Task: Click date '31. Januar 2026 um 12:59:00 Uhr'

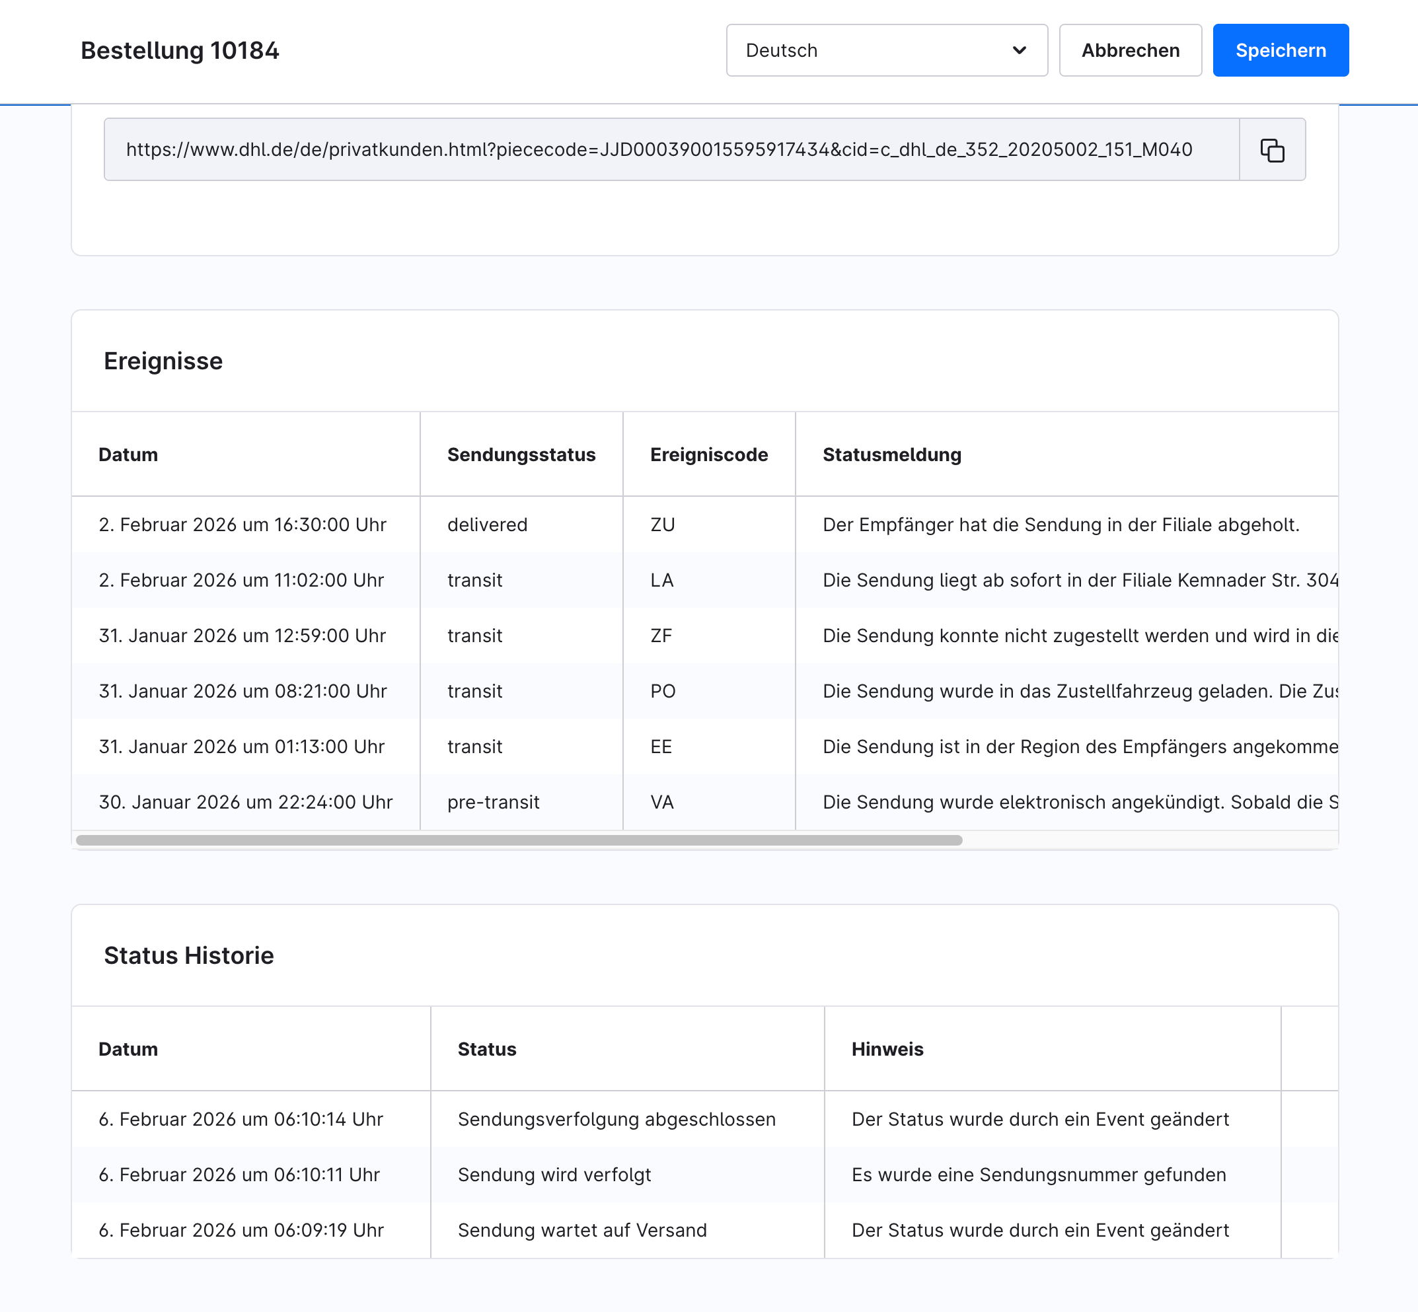Action: tap(243, 636)
